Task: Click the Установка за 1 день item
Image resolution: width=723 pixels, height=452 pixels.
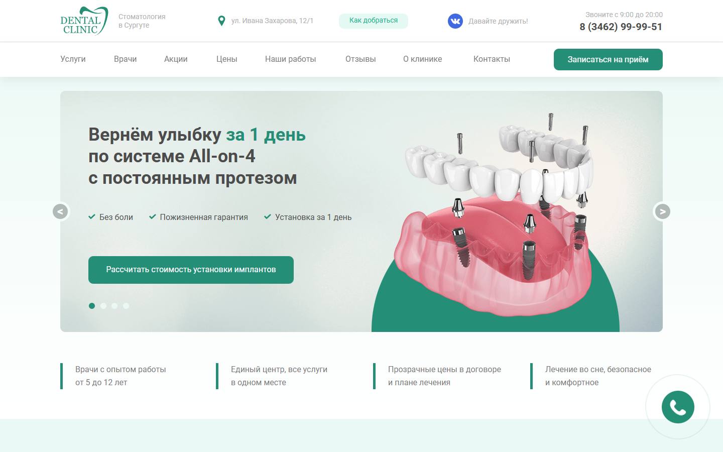Action: tap(308, 217)
